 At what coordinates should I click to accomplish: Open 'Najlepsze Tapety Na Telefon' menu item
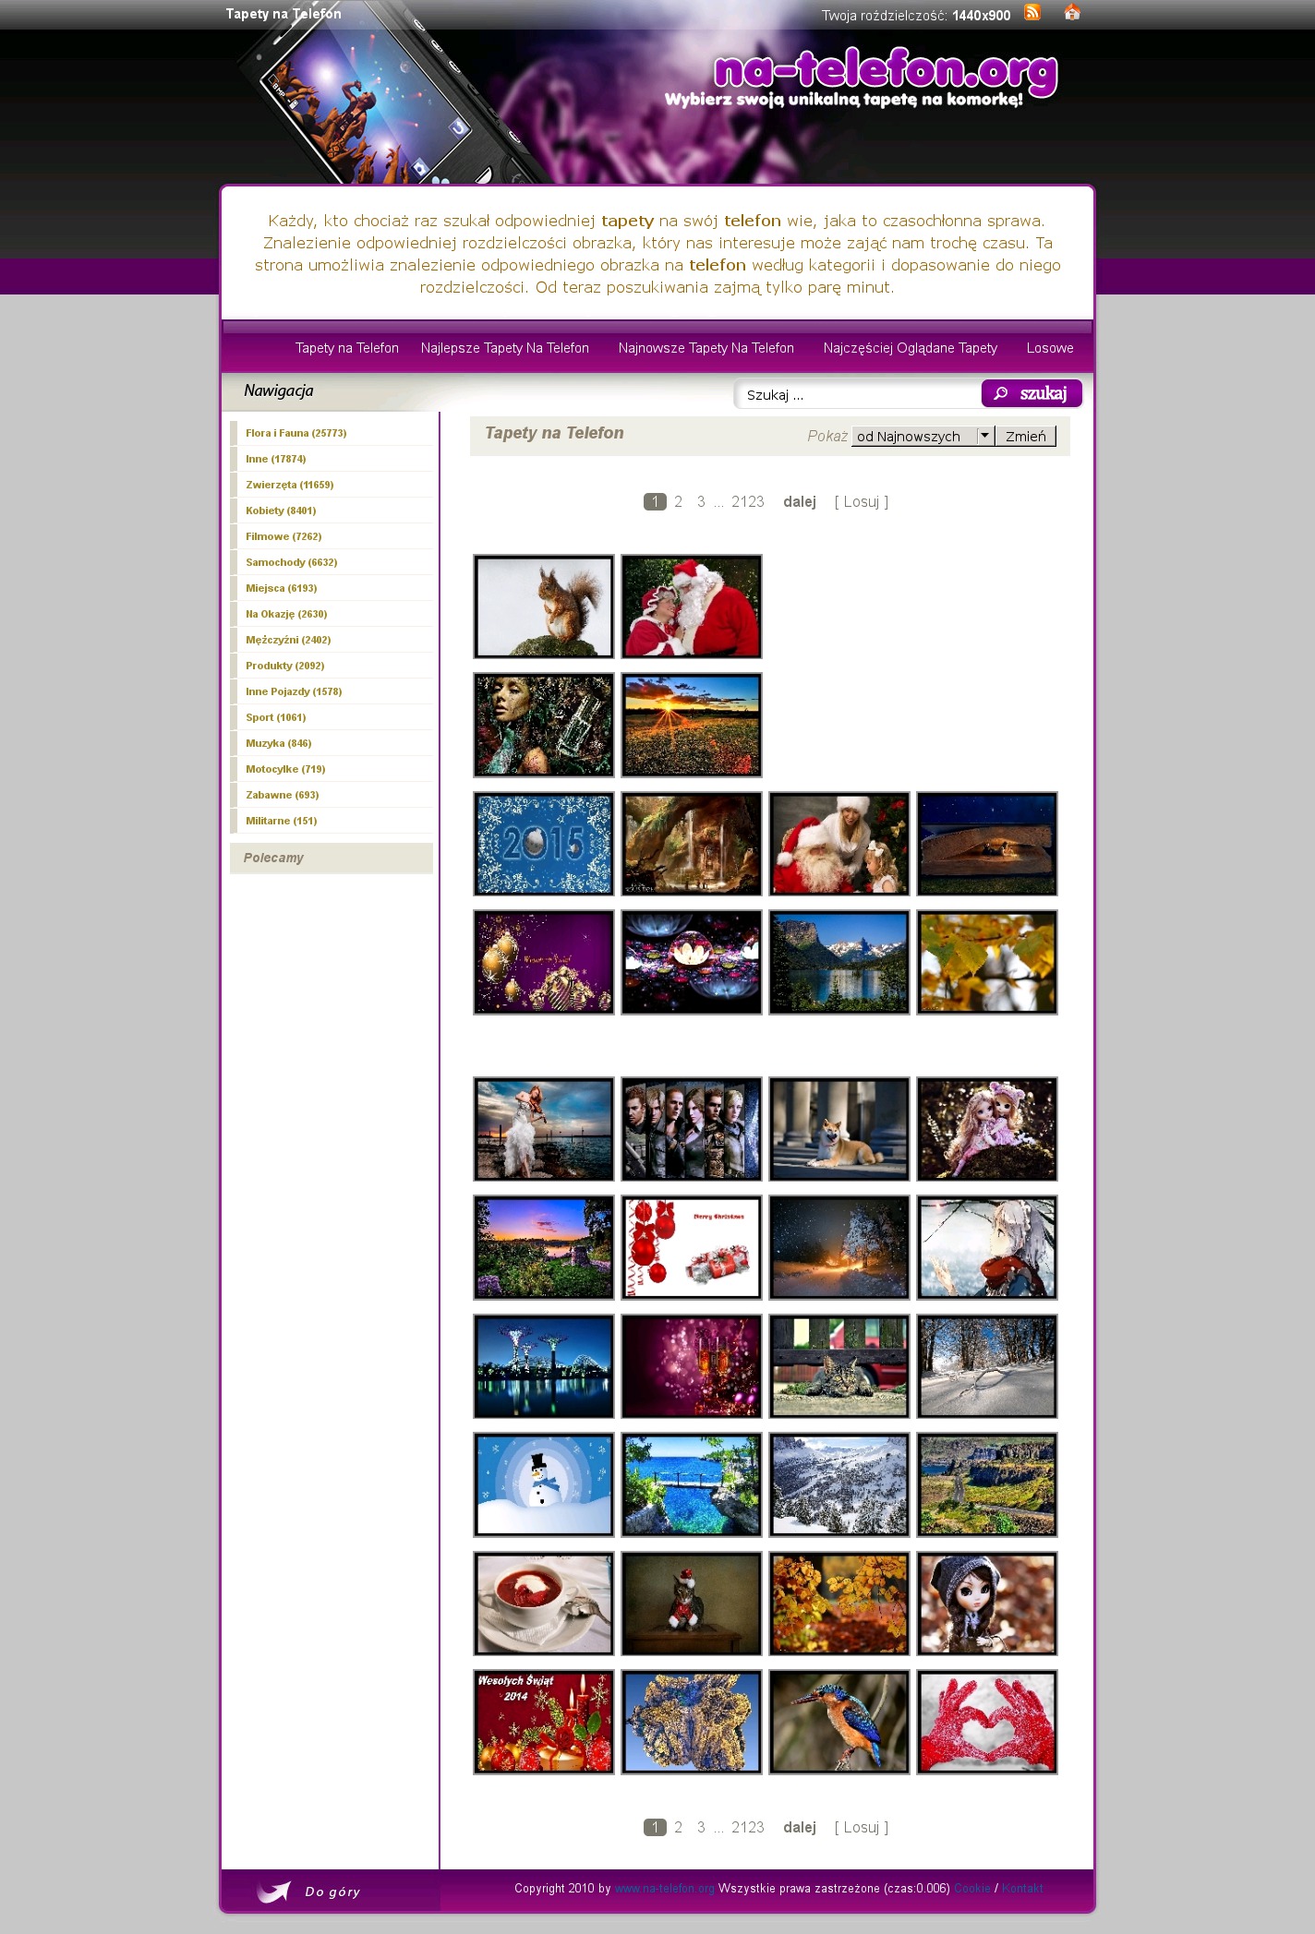click(504, 348)
